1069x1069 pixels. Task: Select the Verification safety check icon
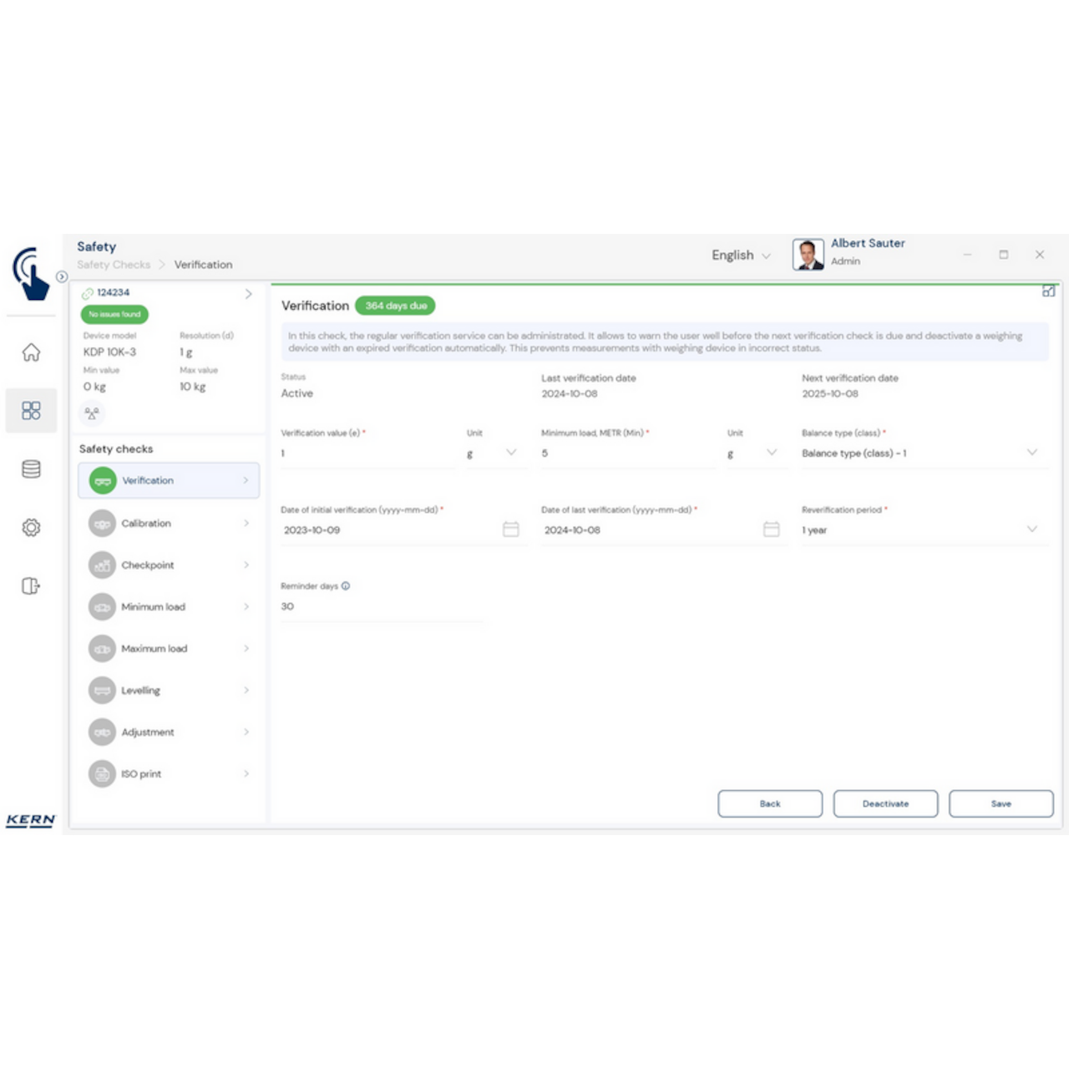pyautogui.click(x=102, y=480)
